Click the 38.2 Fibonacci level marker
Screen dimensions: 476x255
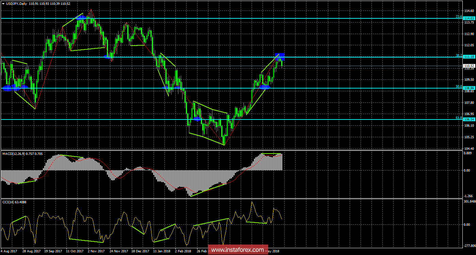pos(459,55)
